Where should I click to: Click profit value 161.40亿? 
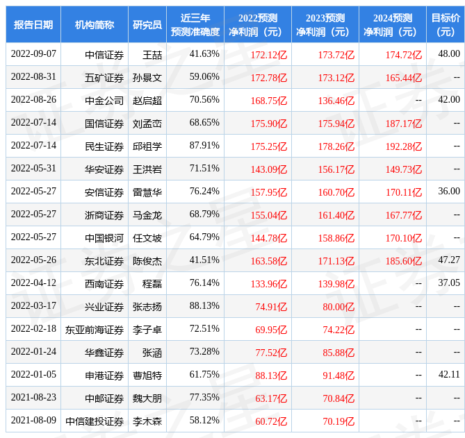[x=336, y=215]
